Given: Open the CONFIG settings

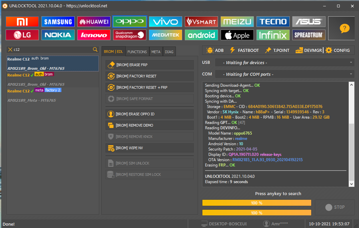Looking at the screenshot, I should 338,50.
